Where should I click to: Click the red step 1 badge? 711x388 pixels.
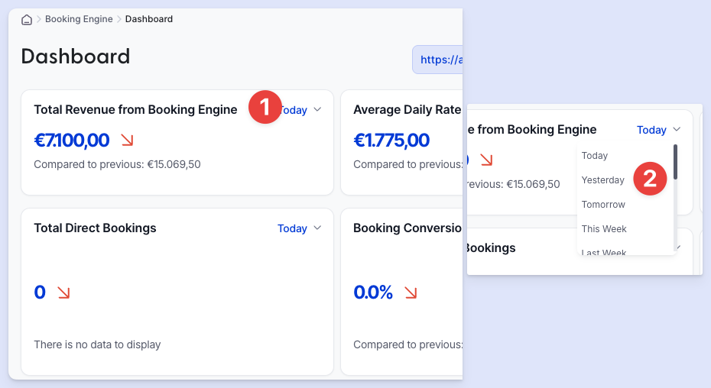[x=265, y=107]
